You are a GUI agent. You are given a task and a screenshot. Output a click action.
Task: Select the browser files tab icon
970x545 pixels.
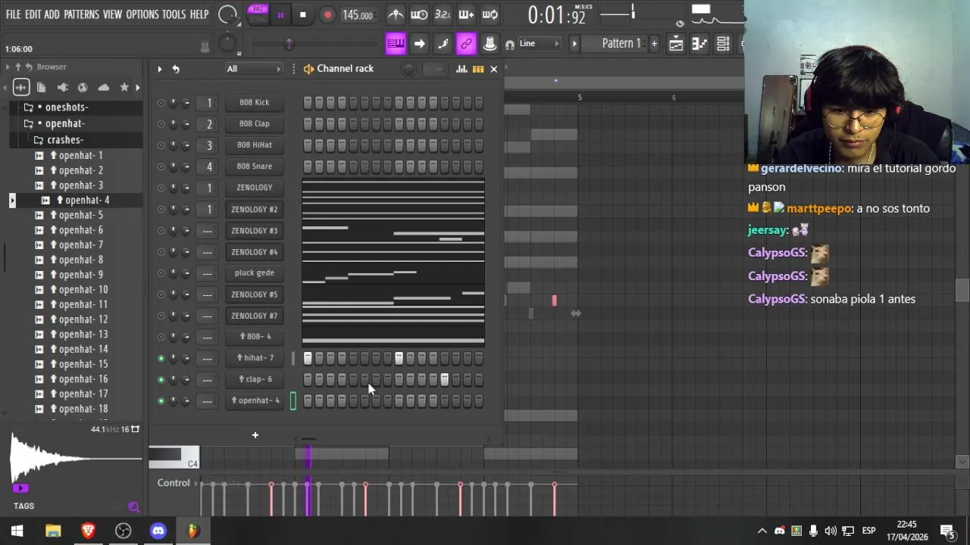42,88
